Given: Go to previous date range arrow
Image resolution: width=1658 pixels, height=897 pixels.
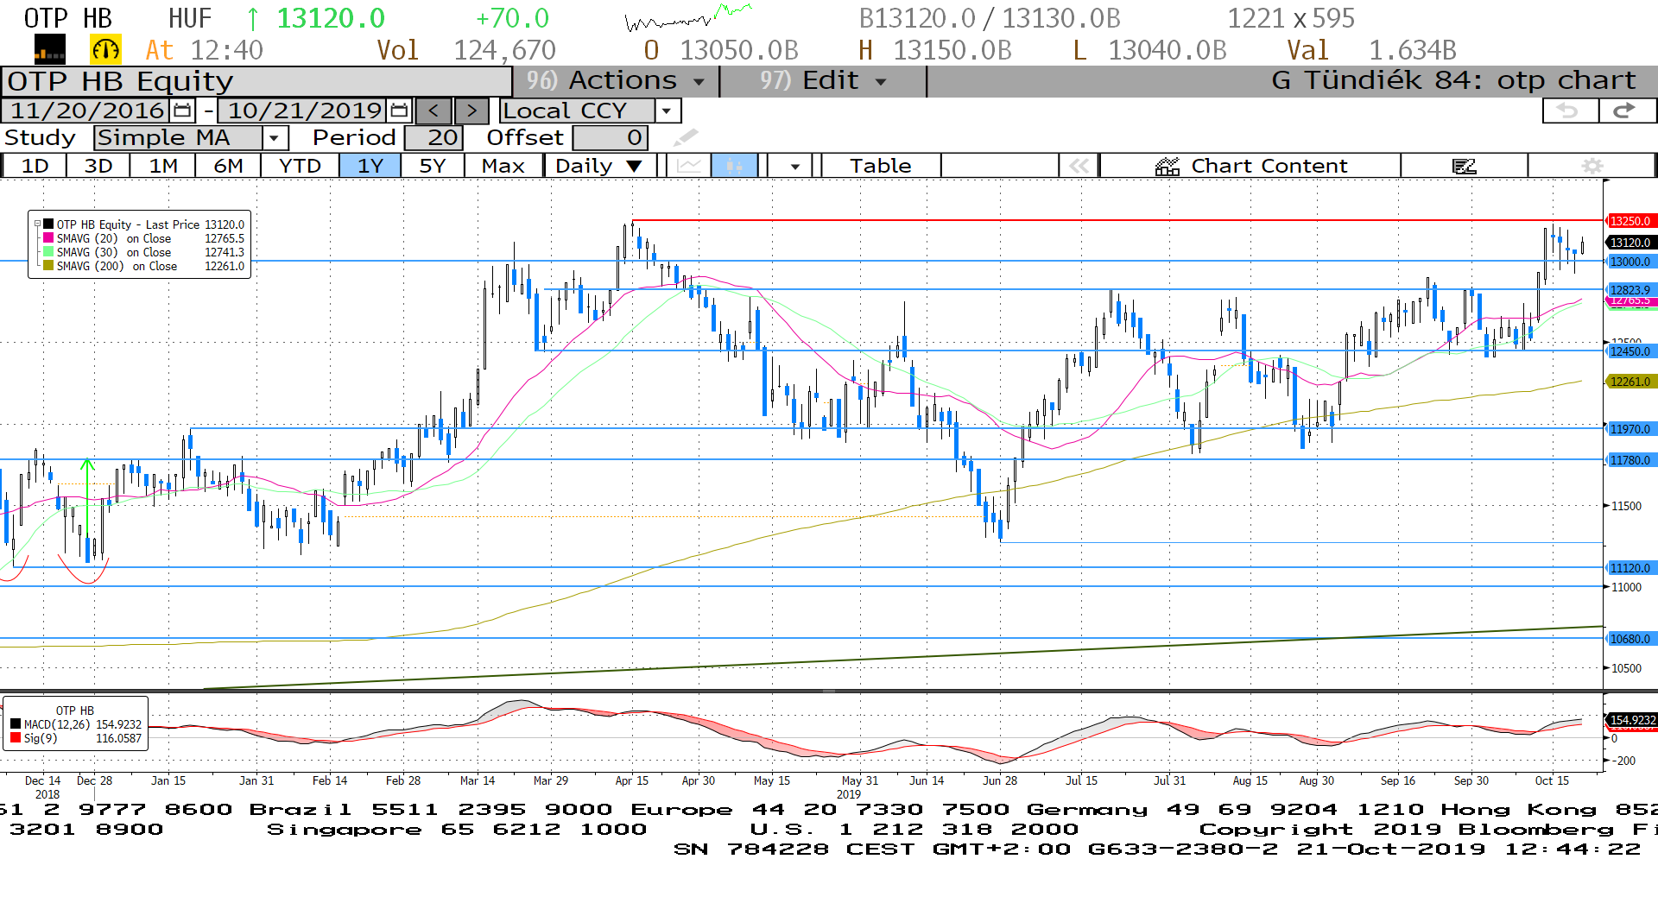Looking at the screenshot, I should tap(433, 111).
